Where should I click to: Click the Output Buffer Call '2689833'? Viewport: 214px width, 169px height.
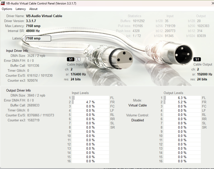(x=33, y=105)
